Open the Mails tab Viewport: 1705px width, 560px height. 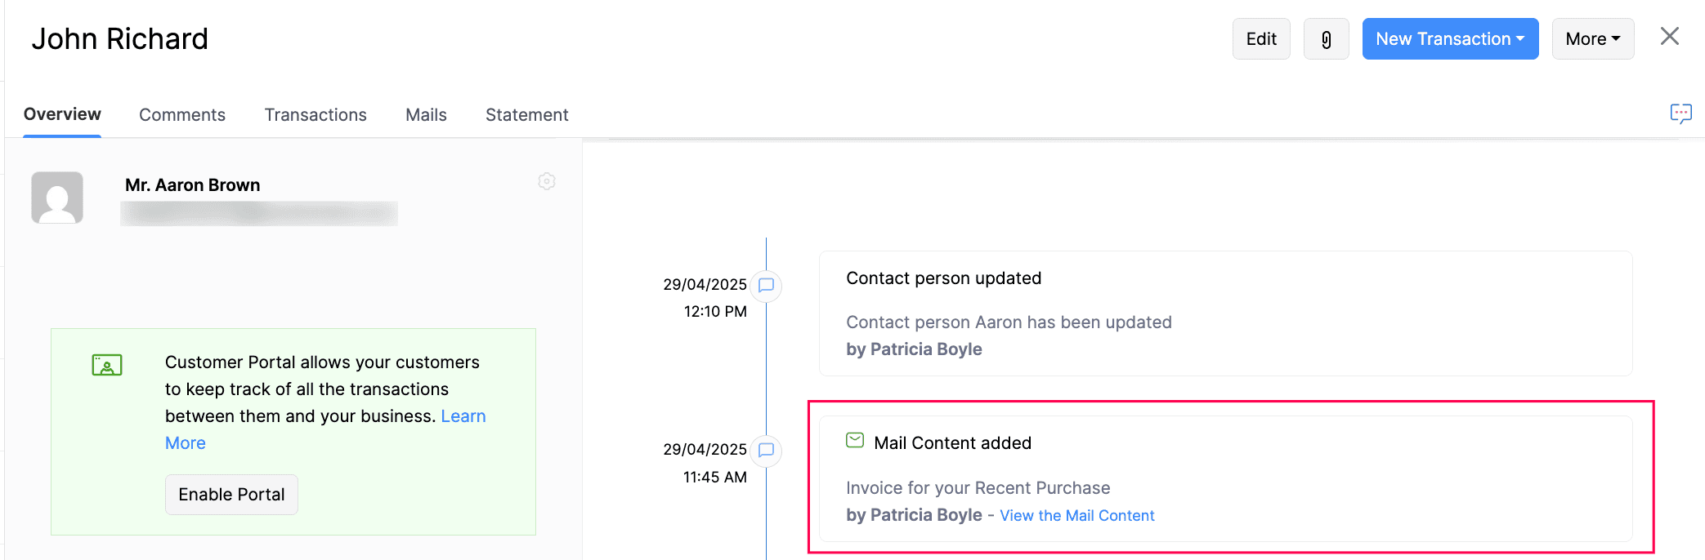click(x=425, y=114)
